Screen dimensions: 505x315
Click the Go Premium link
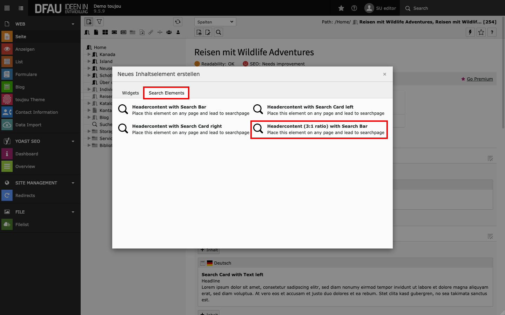click(x=479, y=79)
